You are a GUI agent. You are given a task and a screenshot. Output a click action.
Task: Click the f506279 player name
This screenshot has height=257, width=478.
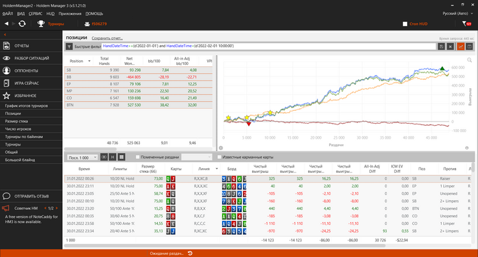click(99, 24)
